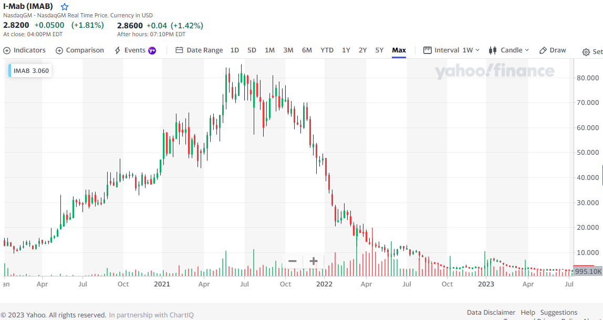
Task: Select the 3M range
Action: (288, 50)
